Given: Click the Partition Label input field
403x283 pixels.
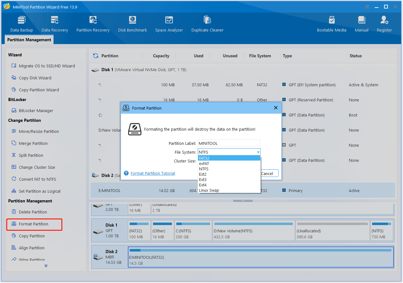Looking at the screenshot, I should pyautogui.click(x=229, y=143).
